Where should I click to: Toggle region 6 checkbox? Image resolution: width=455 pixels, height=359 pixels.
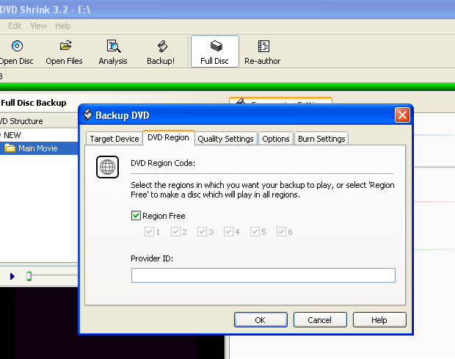pos(281,231)
